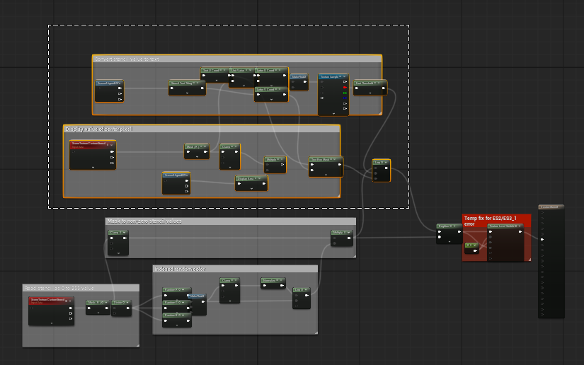Select Mask (R) node in Read stencil comment
Screen dimensions: 584x365
point(98,307)
